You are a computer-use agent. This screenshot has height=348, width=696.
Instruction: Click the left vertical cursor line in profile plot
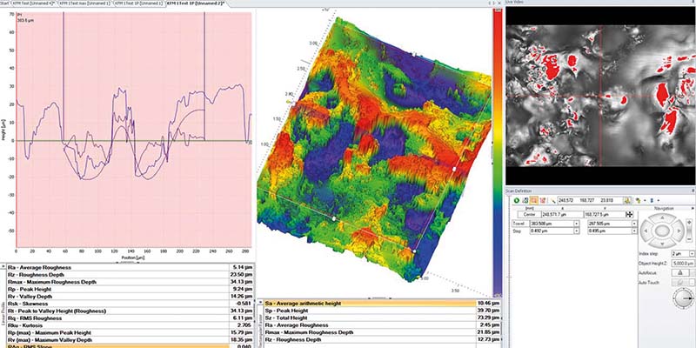(x=64, y=77)
